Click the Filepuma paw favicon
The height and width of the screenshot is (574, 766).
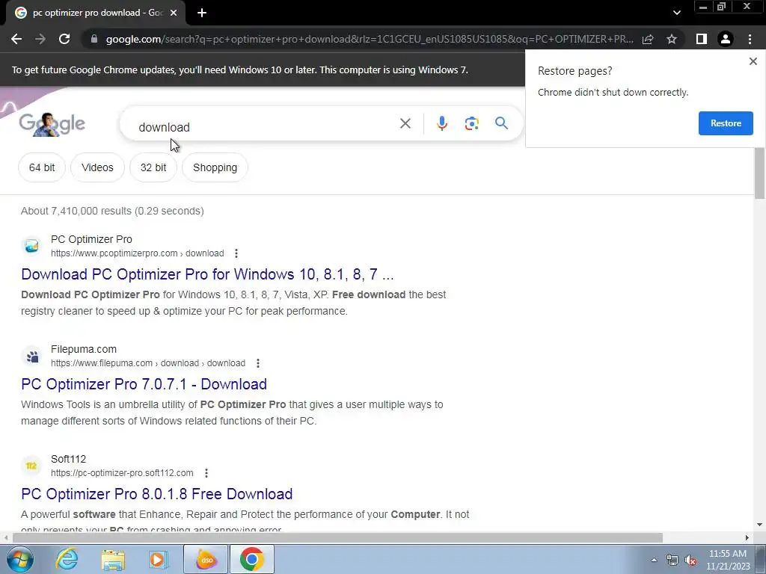click(31, 357)
